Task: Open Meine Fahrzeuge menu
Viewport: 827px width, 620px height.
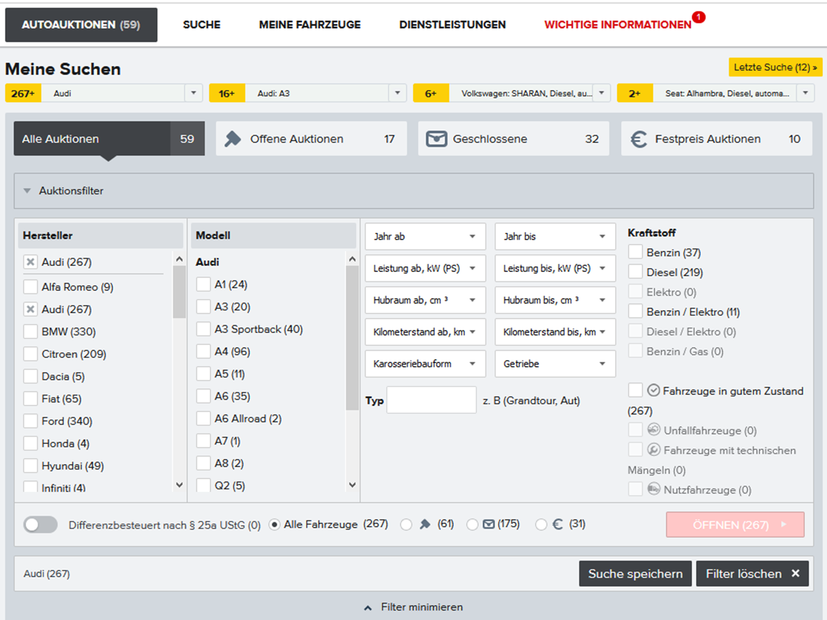Action: pos(310,25)
